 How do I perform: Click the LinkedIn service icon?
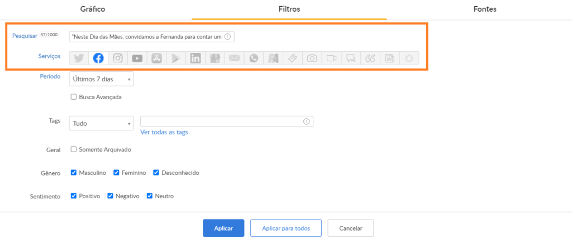point(196,58)
